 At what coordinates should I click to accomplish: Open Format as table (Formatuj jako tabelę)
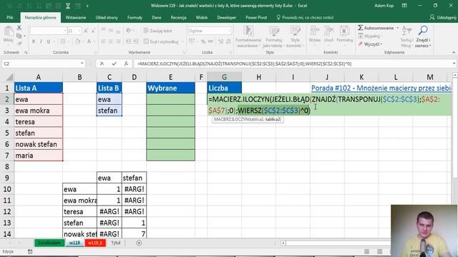273,36
